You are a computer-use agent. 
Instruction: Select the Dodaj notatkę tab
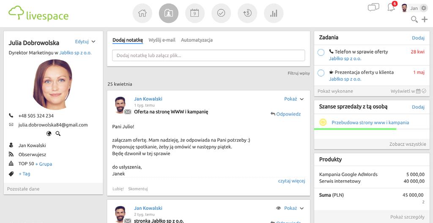coord(128,40)
